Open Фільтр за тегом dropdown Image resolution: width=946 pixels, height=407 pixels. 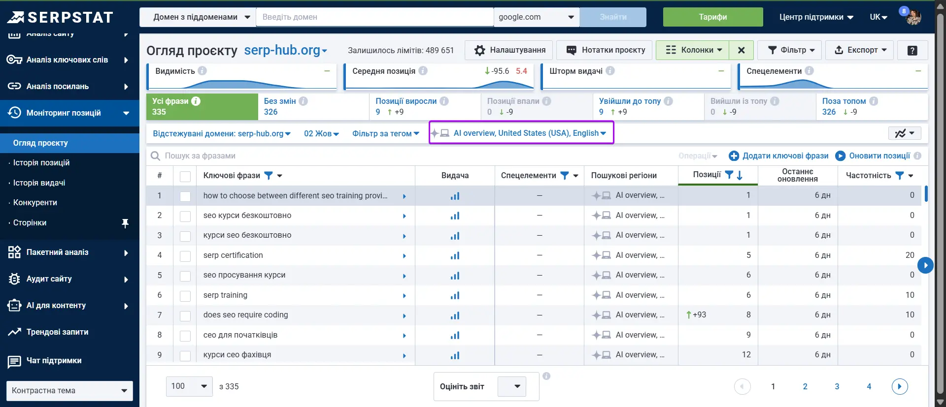pos(386,134)
